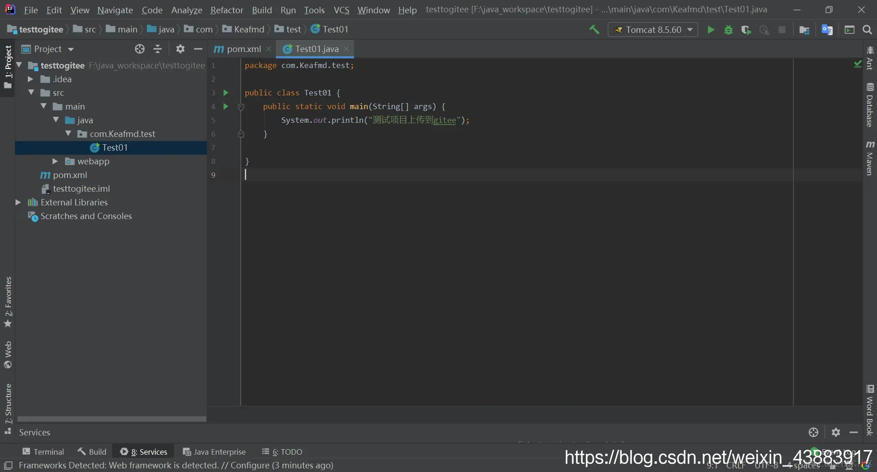Hide the Project tool window
This screenshot has width=877, height=472.
pos(198,49)
